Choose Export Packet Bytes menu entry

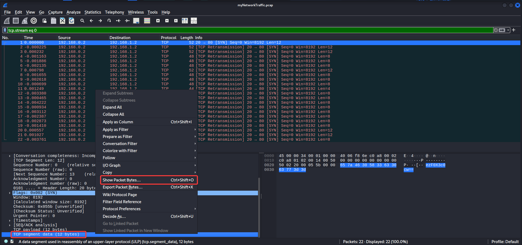(x=146, y=187)
